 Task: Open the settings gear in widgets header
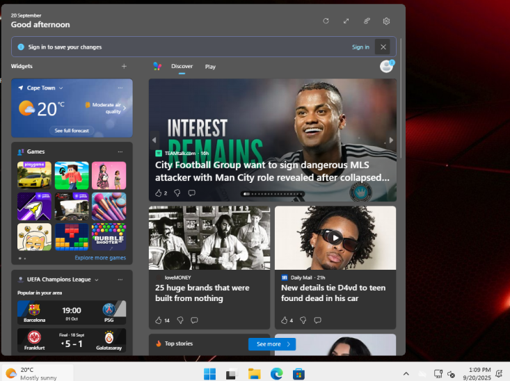pos(386,21)
